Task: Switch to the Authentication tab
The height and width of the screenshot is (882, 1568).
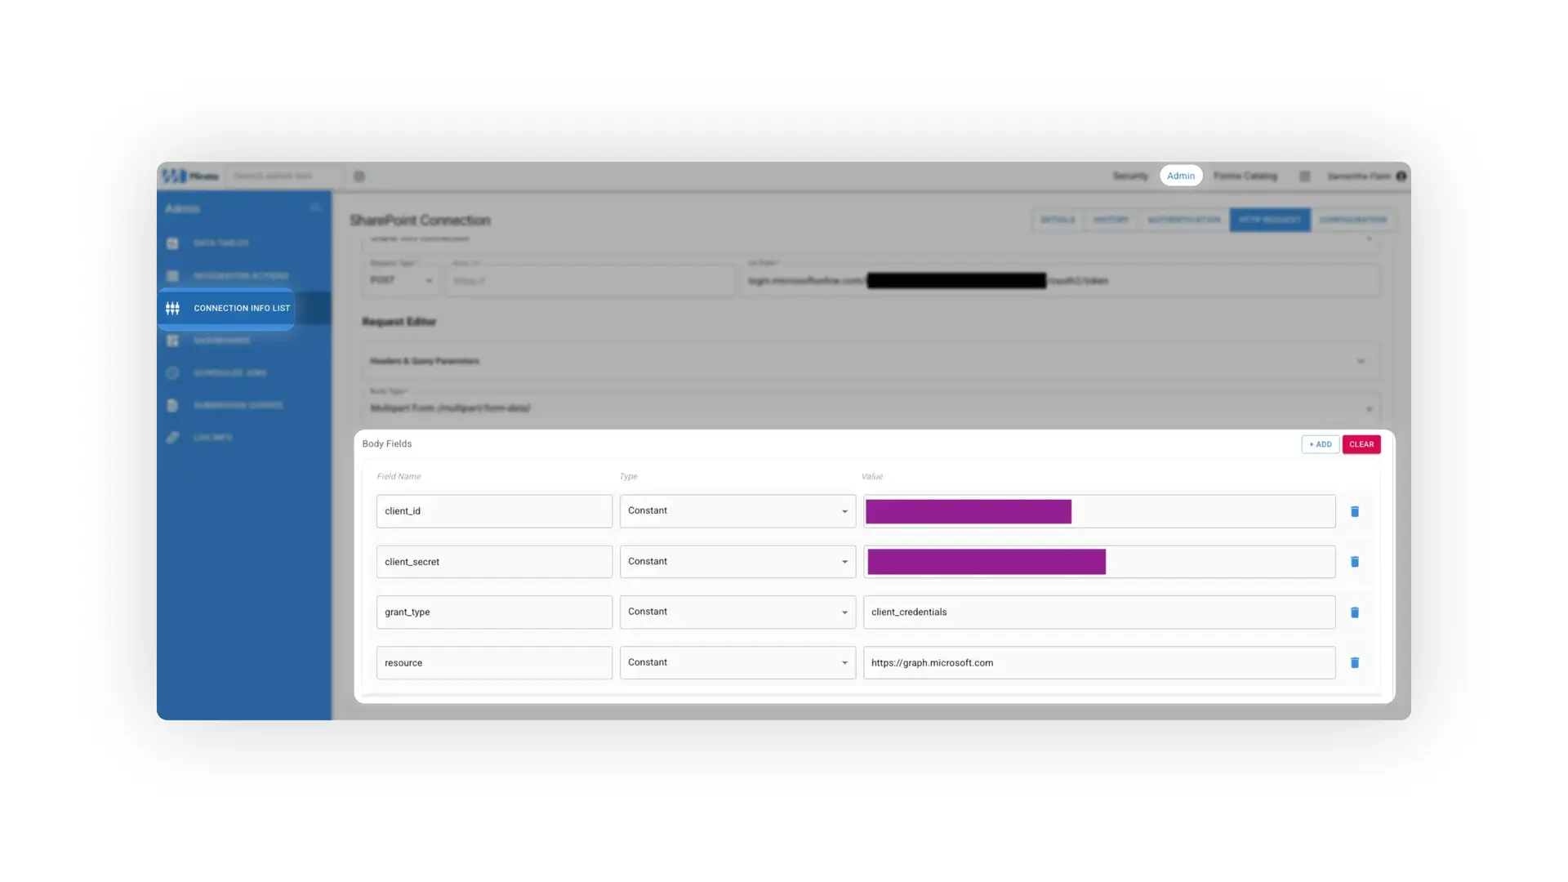Action: point(1183,220)
